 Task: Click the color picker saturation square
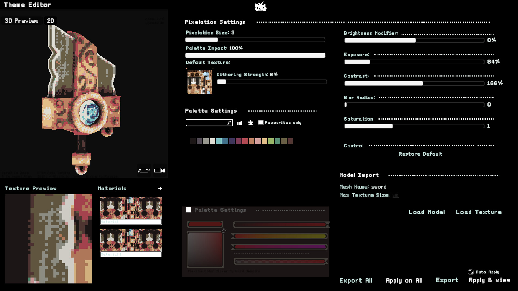click(x=205, y=249)
